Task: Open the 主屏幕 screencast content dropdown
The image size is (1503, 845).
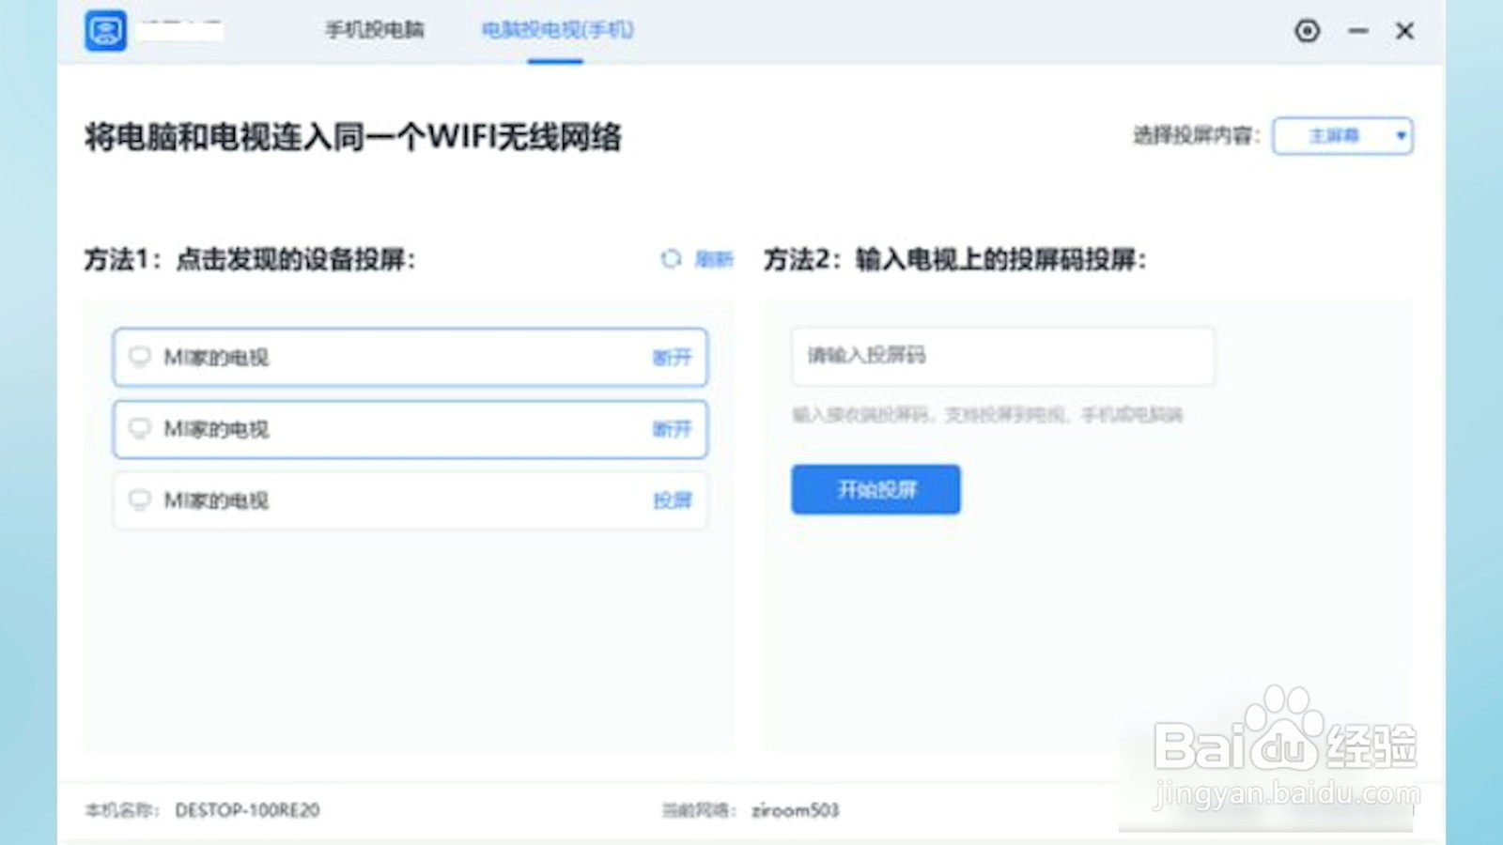Action: point(1341,135)
